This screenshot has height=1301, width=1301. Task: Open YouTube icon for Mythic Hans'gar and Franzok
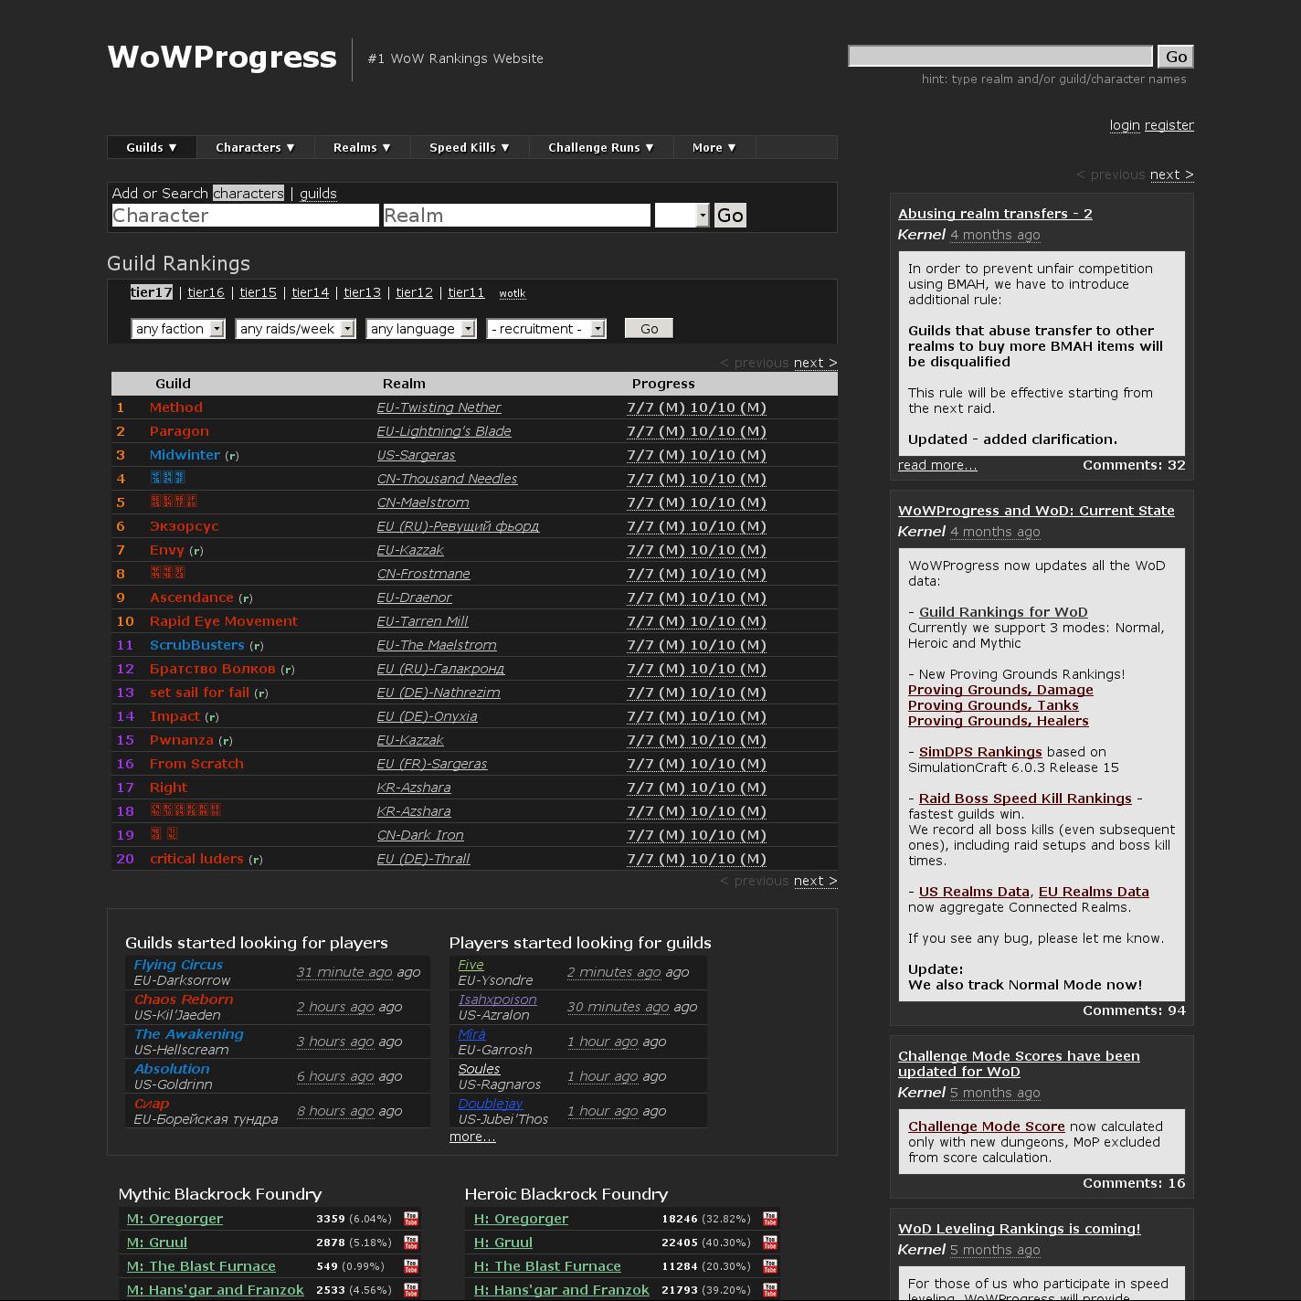[x=411, y=1290]
